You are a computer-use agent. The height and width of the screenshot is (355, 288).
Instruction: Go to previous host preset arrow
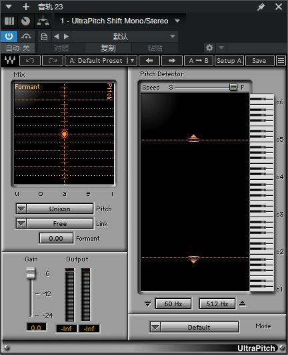(57, 37)
